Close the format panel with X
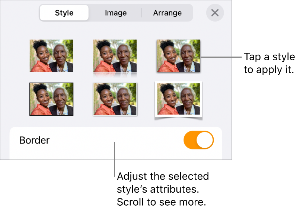The width and height of the screenshot is (303, 212). [215, 13]
